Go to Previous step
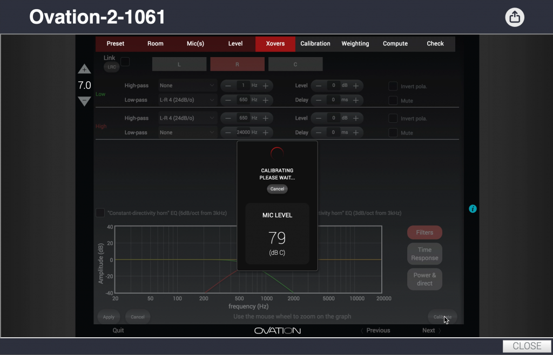 [x=375, y=330]
